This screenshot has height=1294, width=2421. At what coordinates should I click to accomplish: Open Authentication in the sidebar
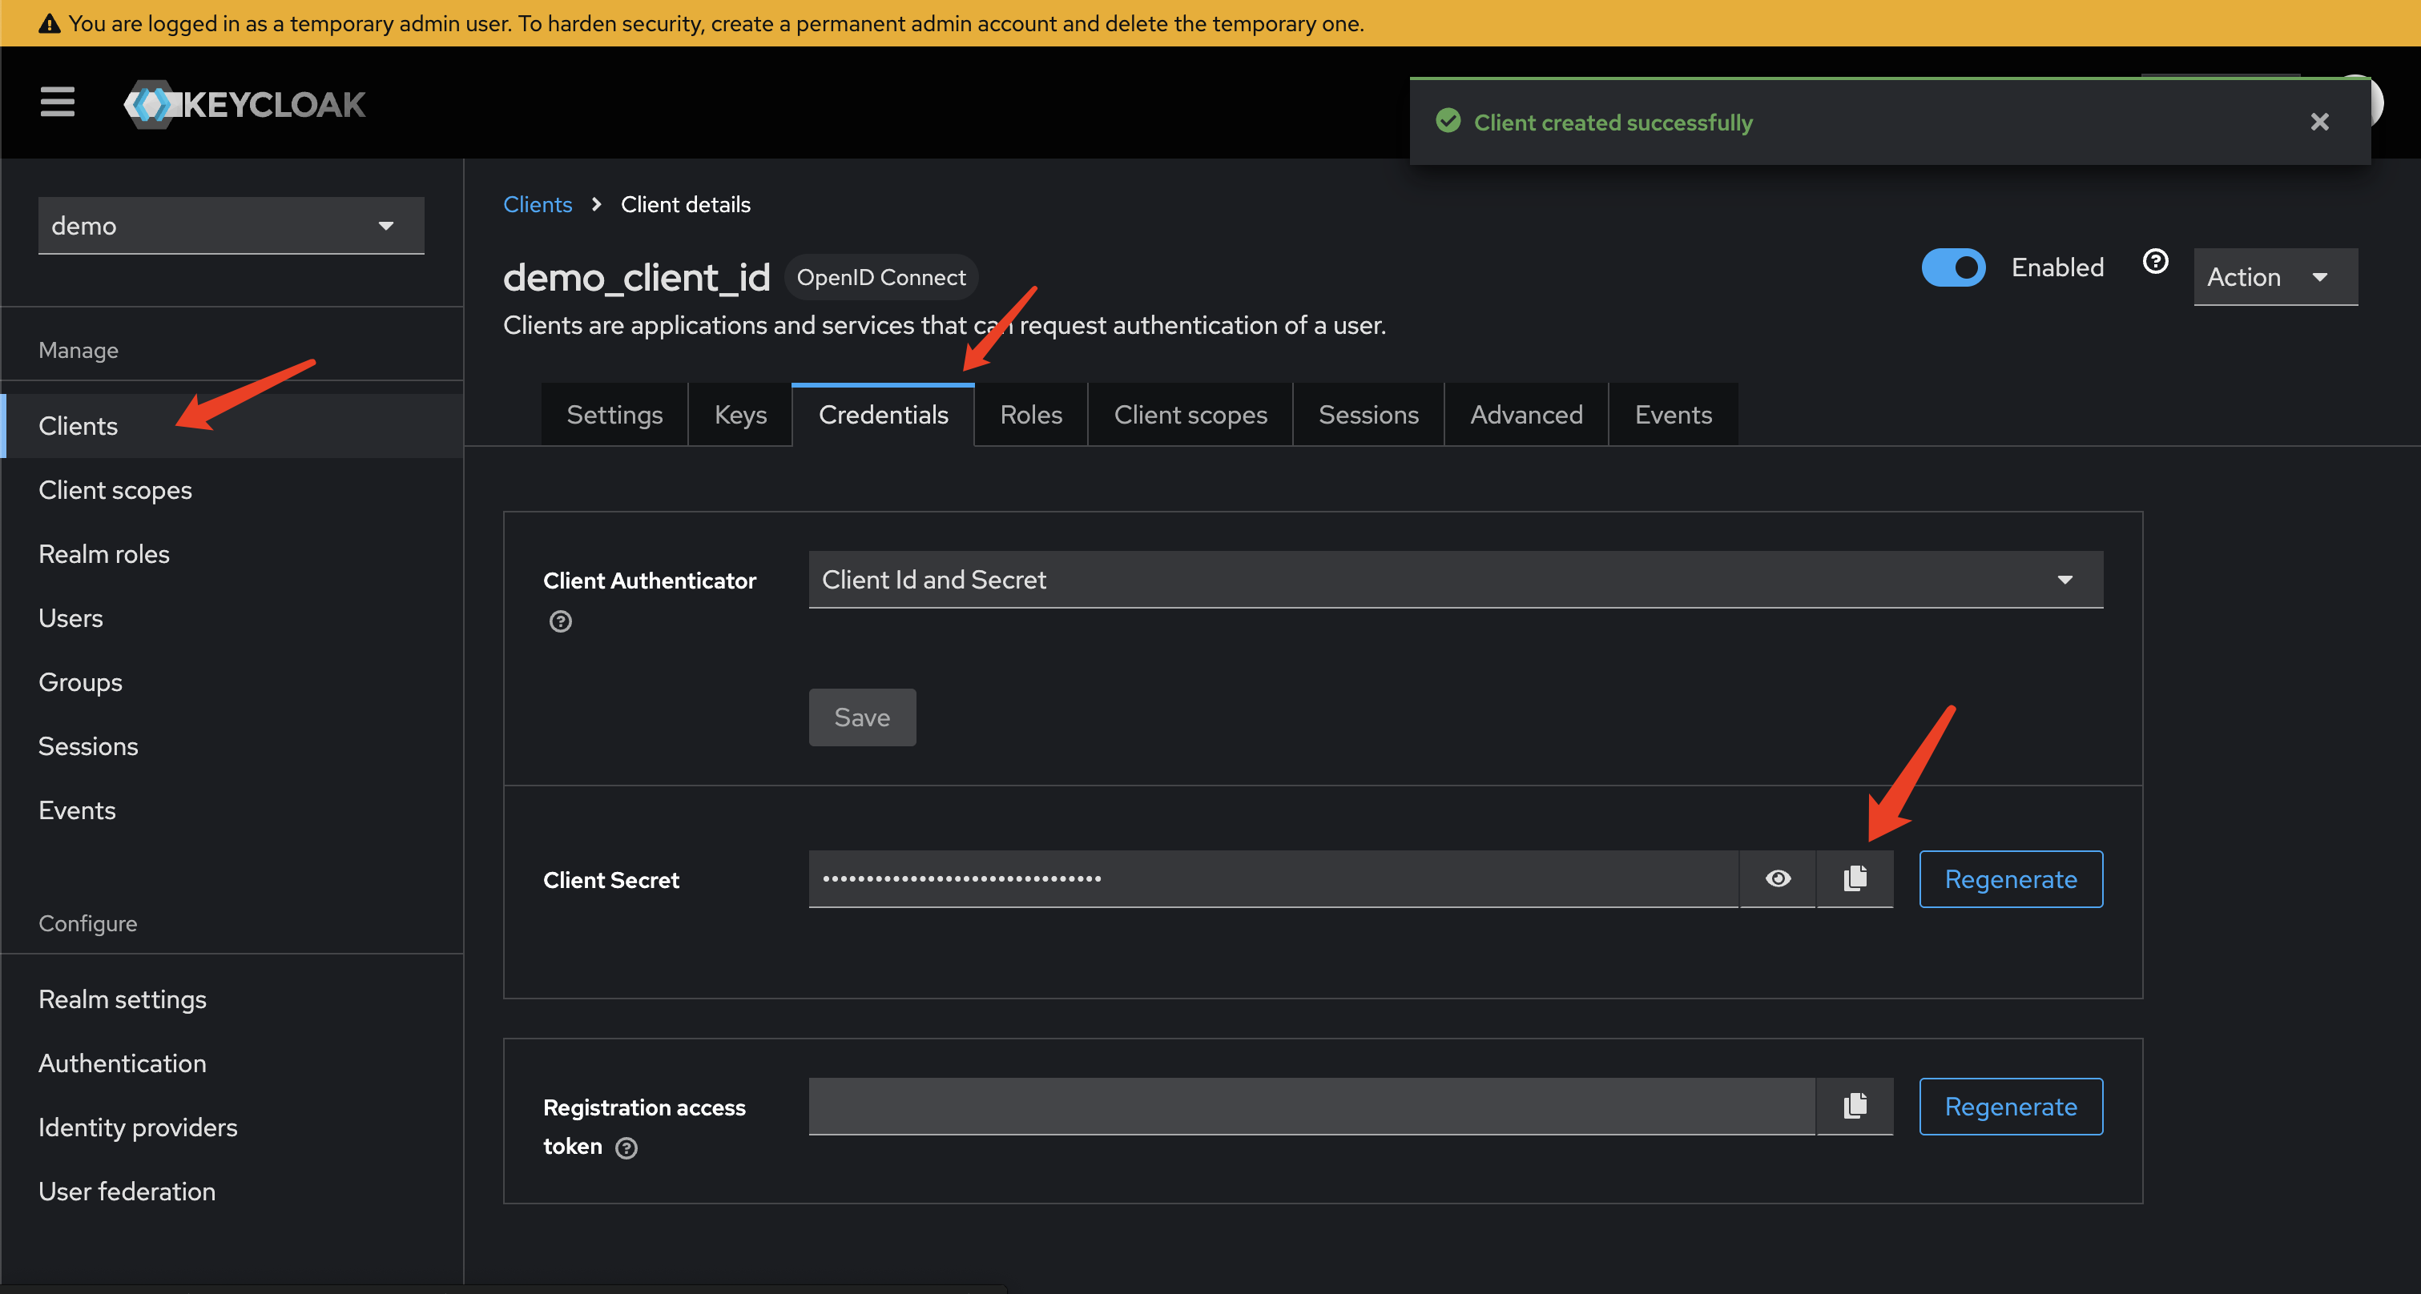click(233, 1063)
